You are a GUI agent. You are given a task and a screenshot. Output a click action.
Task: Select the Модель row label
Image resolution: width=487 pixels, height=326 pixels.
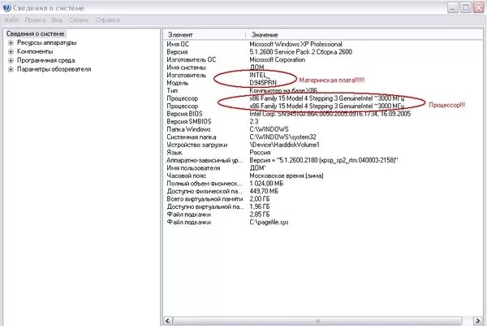[x=177, y=83]
